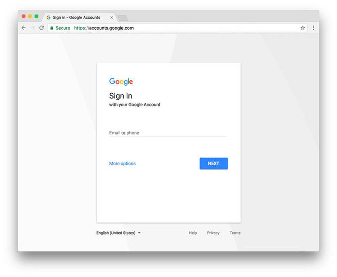Click the browser forward arrow
This screenshot has width=337, height=277.
32,28
